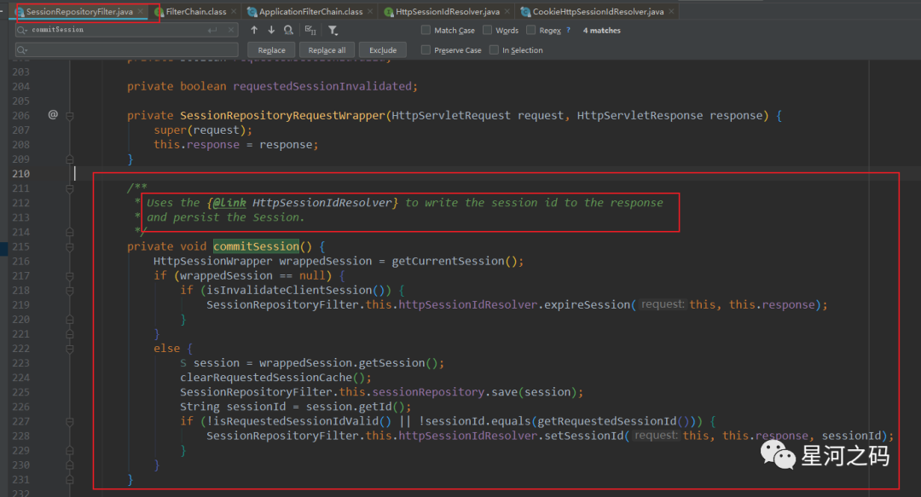921x497 pixels.
Task: Click the Regex help question mark
Action: click(569, 30)
